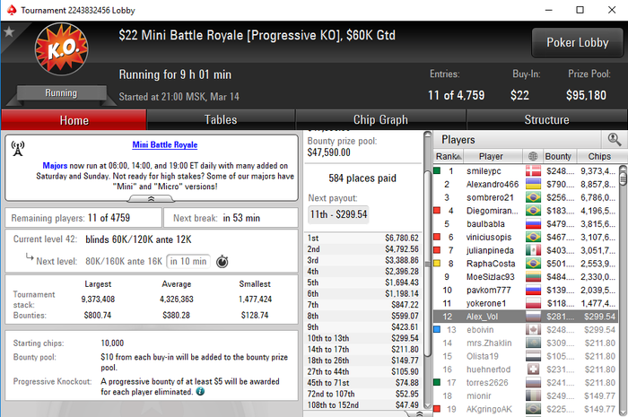Click the Lithuania flag beside MoeSizlac93
This screenshot has width=628, height=417.
533,276
